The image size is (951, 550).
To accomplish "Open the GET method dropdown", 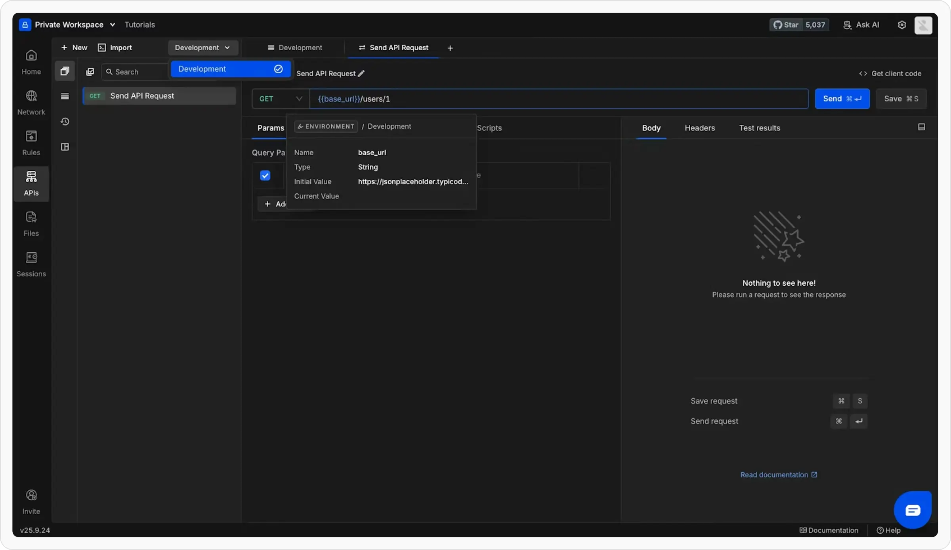I will (x=281, y=99).
